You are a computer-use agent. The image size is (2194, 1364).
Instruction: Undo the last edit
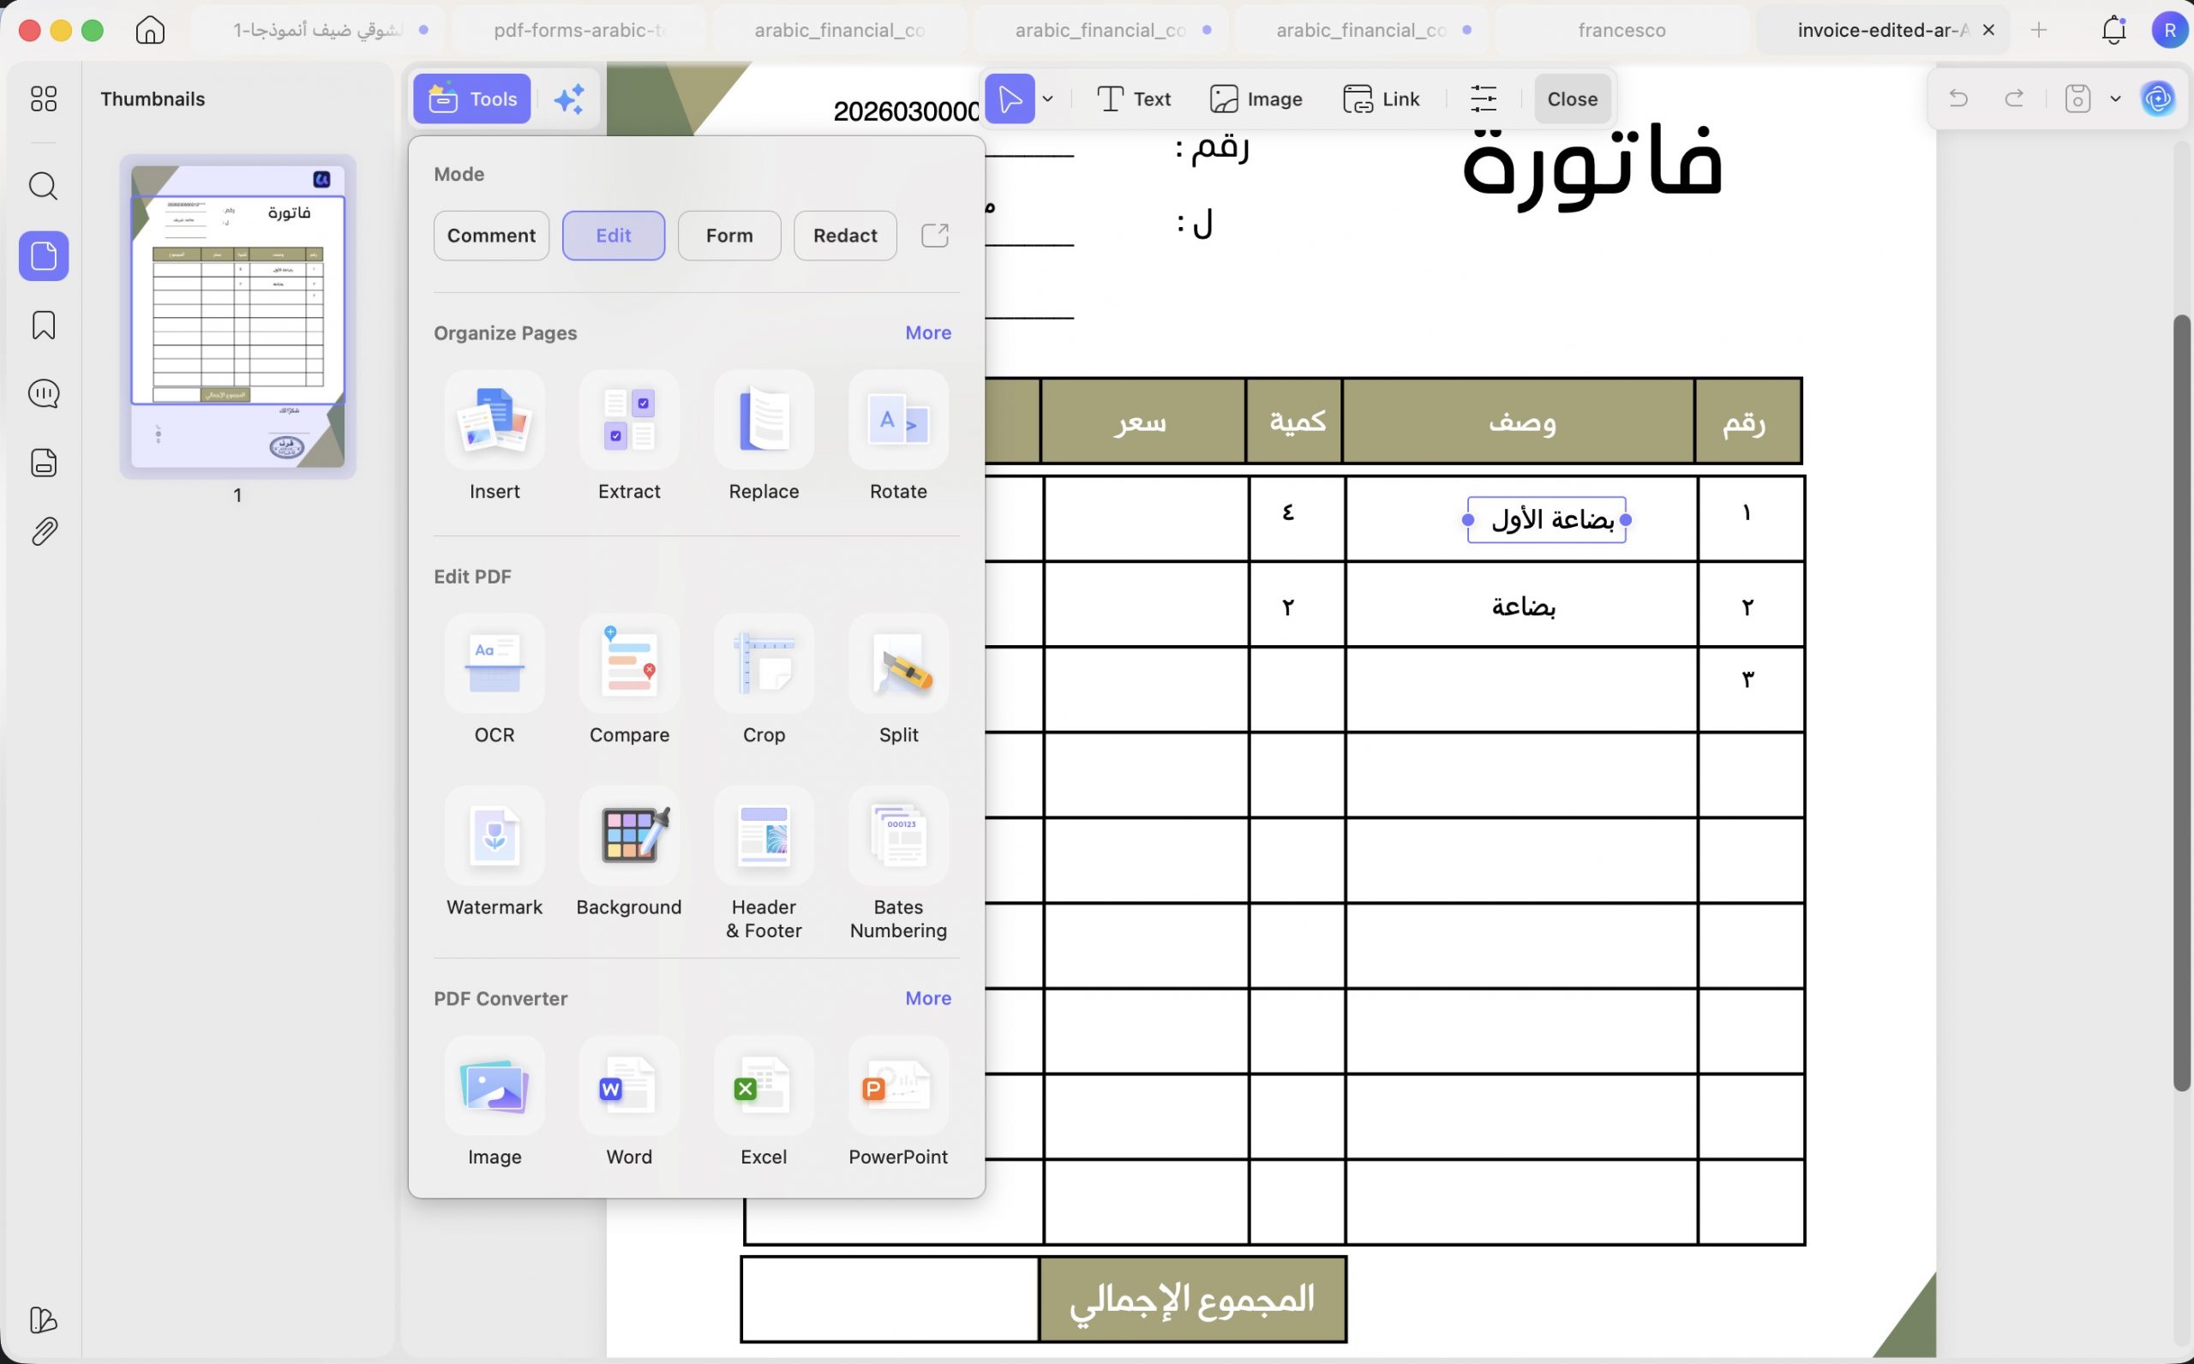(1957, 99)
